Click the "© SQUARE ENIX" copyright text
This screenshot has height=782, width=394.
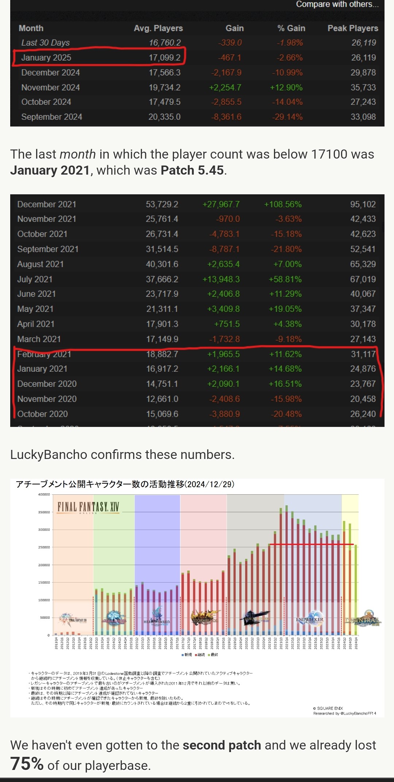coord(328,708)
